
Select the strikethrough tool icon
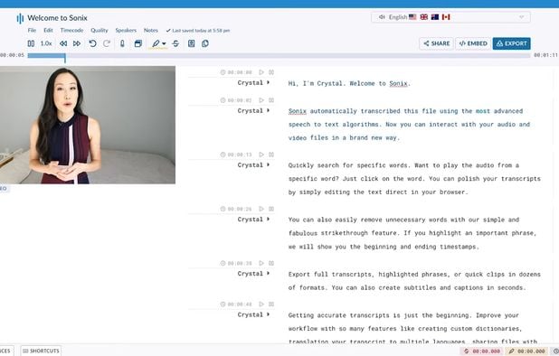point(175,43)
